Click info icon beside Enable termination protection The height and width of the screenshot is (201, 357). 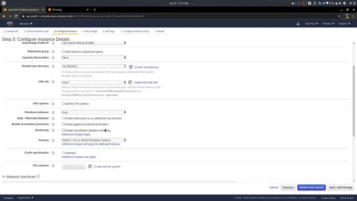(x=53, y=125)
